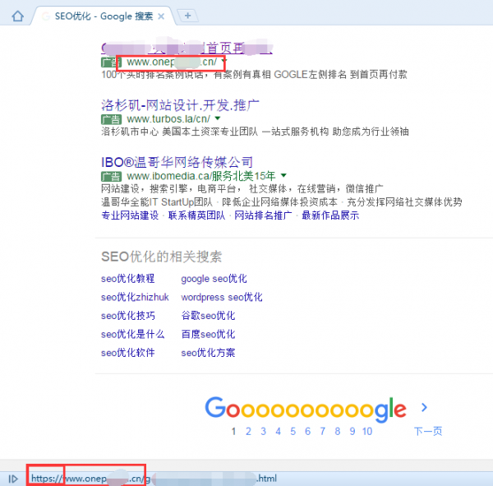Select related search 百度seo优化
Image resolution: width=493 pixels, height=486 pixels.
click(x=208, y=334)
